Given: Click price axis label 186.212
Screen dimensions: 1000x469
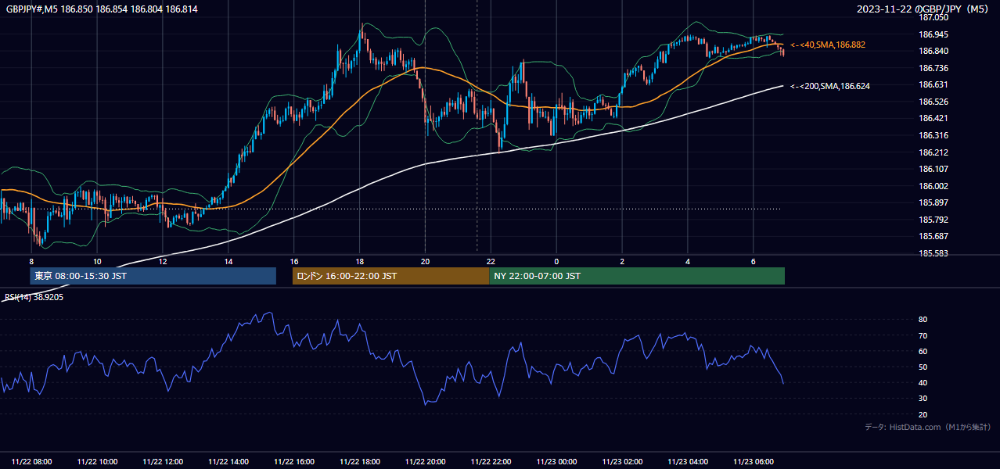Looking at the screenshot, I should tap(933, 152).
